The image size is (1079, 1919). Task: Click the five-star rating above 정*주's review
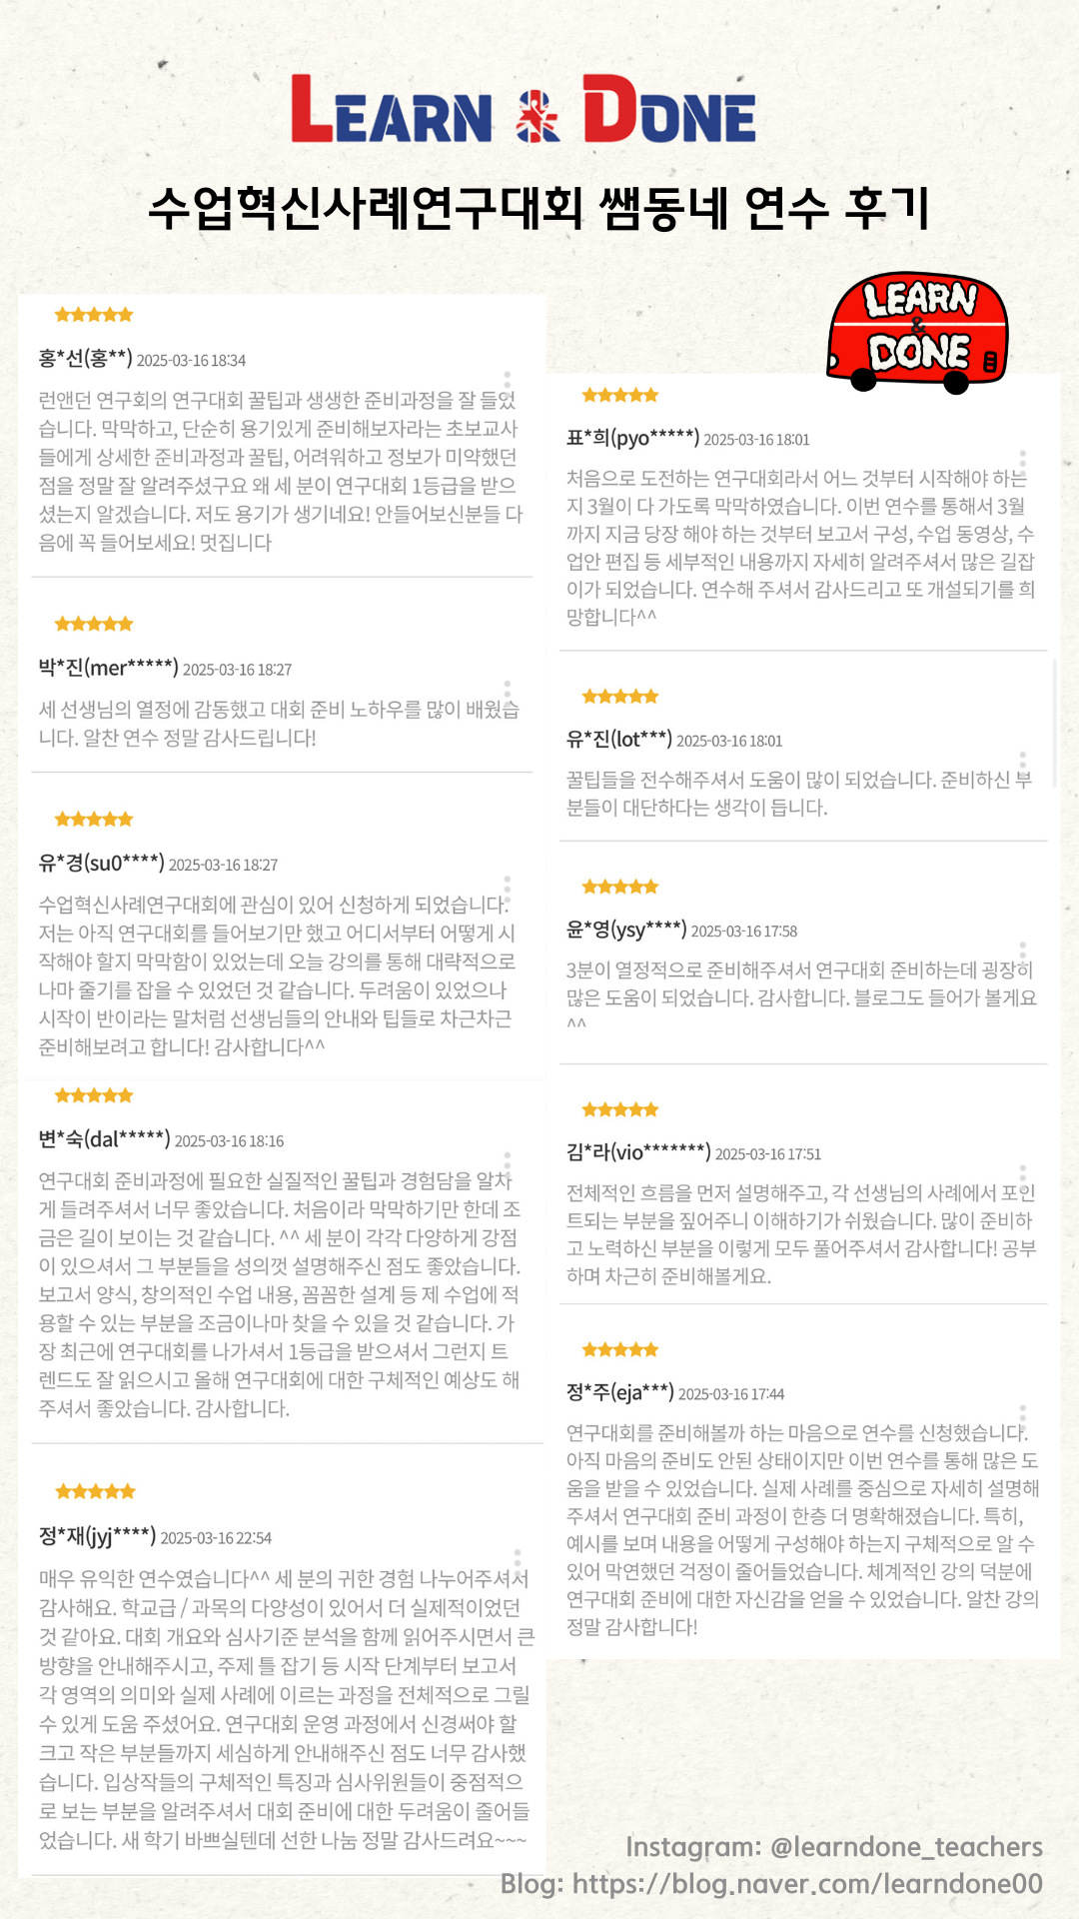click(x=620, y=1350)
